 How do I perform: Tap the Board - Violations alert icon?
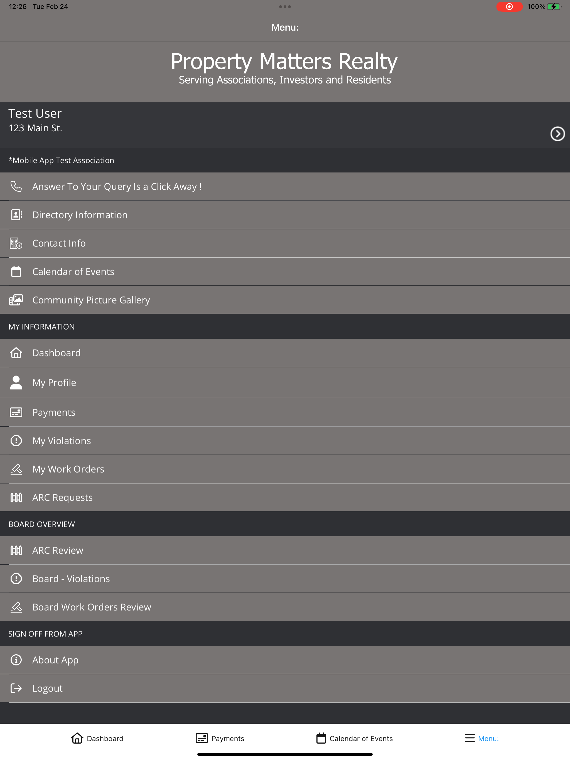tap(16, 579)
